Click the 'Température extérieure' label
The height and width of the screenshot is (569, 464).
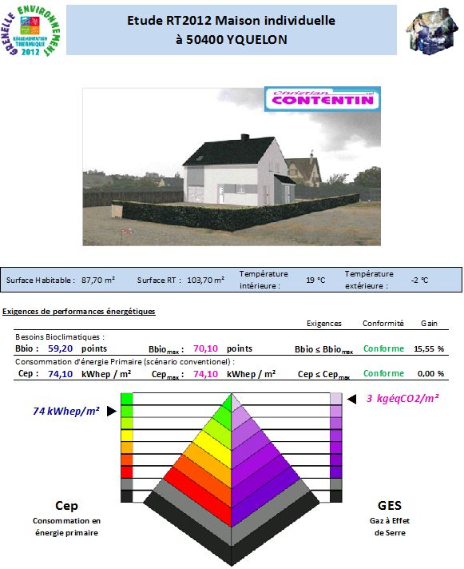click(369, 280)
